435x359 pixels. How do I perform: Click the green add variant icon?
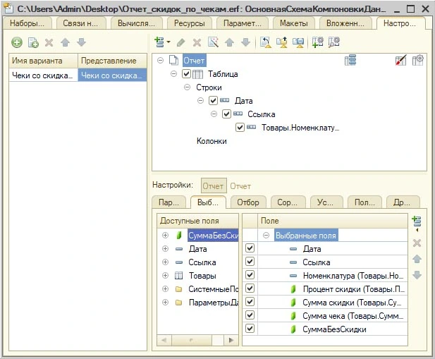pyautogui.click(x=17, y=43)
